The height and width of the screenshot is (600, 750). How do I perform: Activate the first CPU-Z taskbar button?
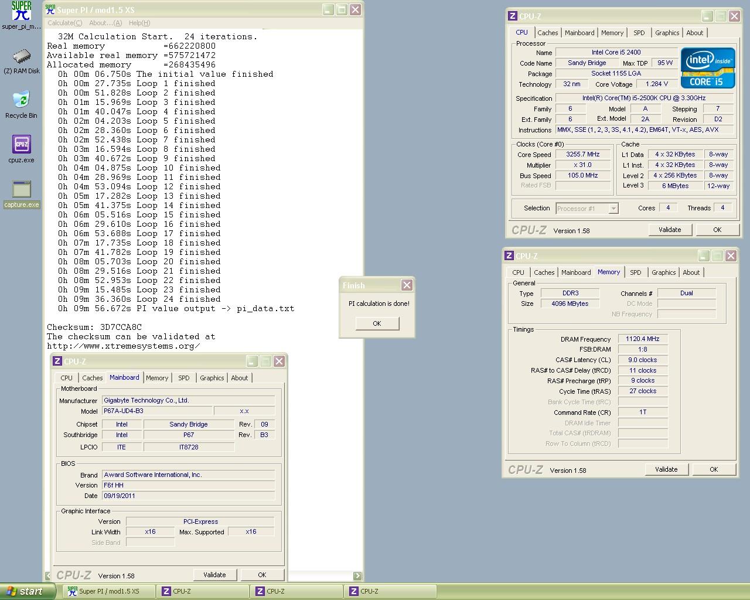pyautogui.click(x=203, y=591)
